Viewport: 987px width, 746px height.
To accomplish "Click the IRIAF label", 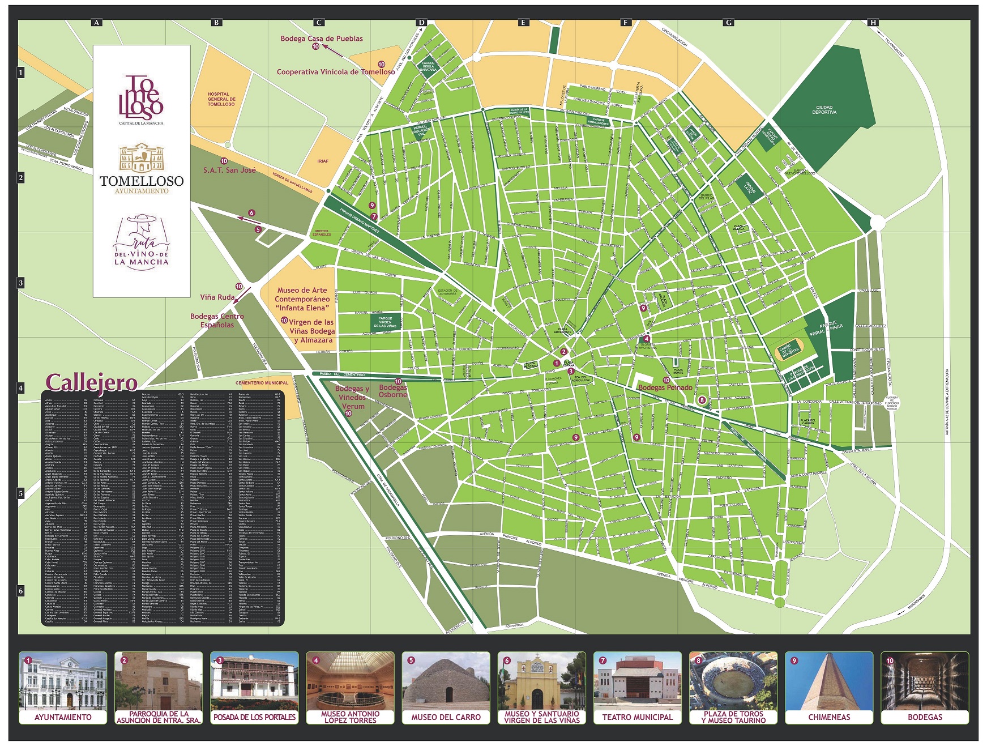I will (x=323, y=161).
